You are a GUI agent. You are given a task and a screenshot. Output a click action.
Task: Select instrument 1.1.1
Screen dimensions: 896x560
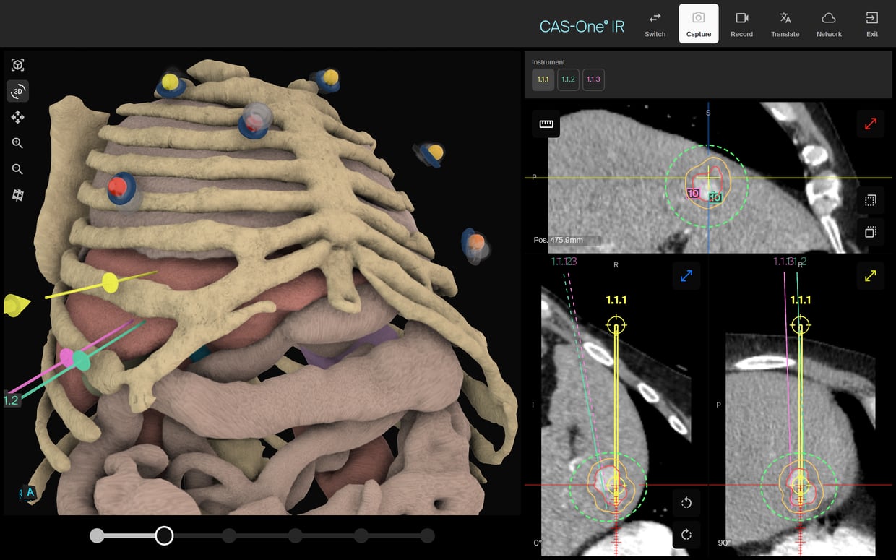543,79
